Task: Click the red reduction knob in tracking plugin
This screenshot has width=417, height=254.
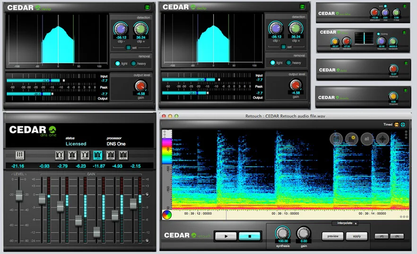Action: pyautogui.click(x=347, y=41)
